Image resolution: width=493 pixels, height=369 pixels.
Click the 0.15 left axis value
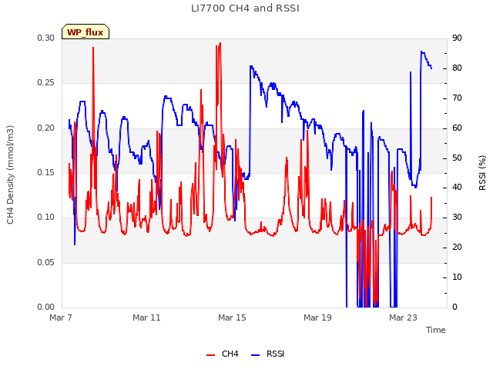click(x=46, y=172)
